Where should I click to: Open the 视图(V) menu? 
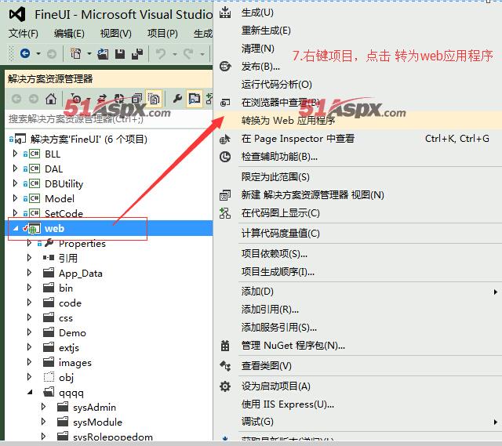tap(116, 33)
